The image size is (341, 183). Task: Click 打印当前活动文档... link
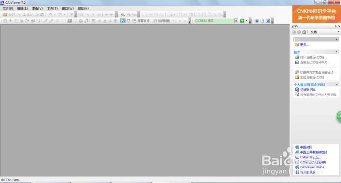point(314,57)
